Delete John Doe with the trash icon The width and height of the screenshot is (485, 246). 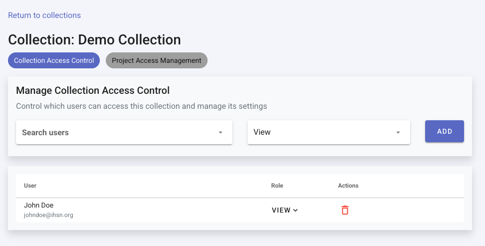pyautogui.click(x=345, y=210)
